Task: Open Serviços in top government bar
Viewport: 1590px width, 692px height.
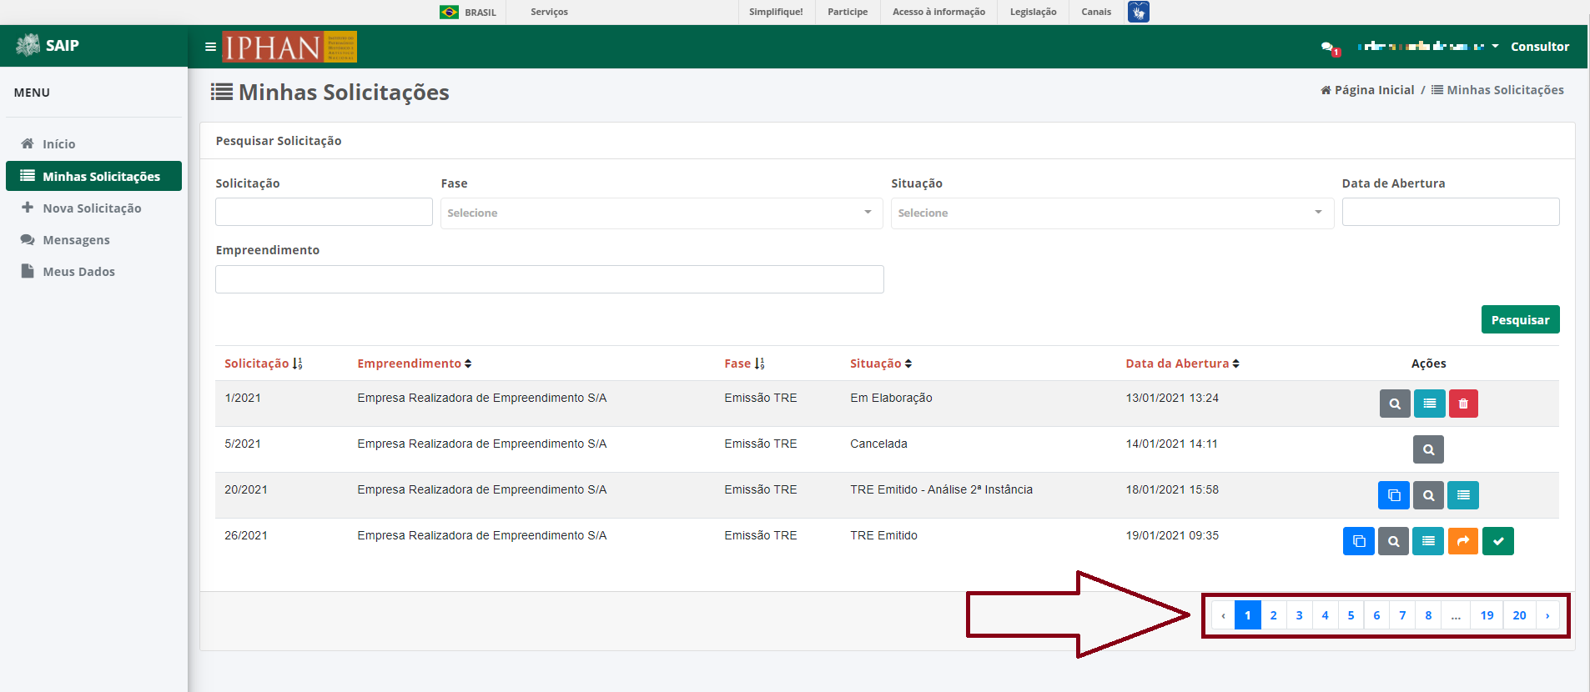Action: pos(549,12)
